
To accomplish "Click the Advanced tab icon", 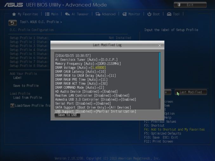I will pyautogui.click(x=98, y=14).
